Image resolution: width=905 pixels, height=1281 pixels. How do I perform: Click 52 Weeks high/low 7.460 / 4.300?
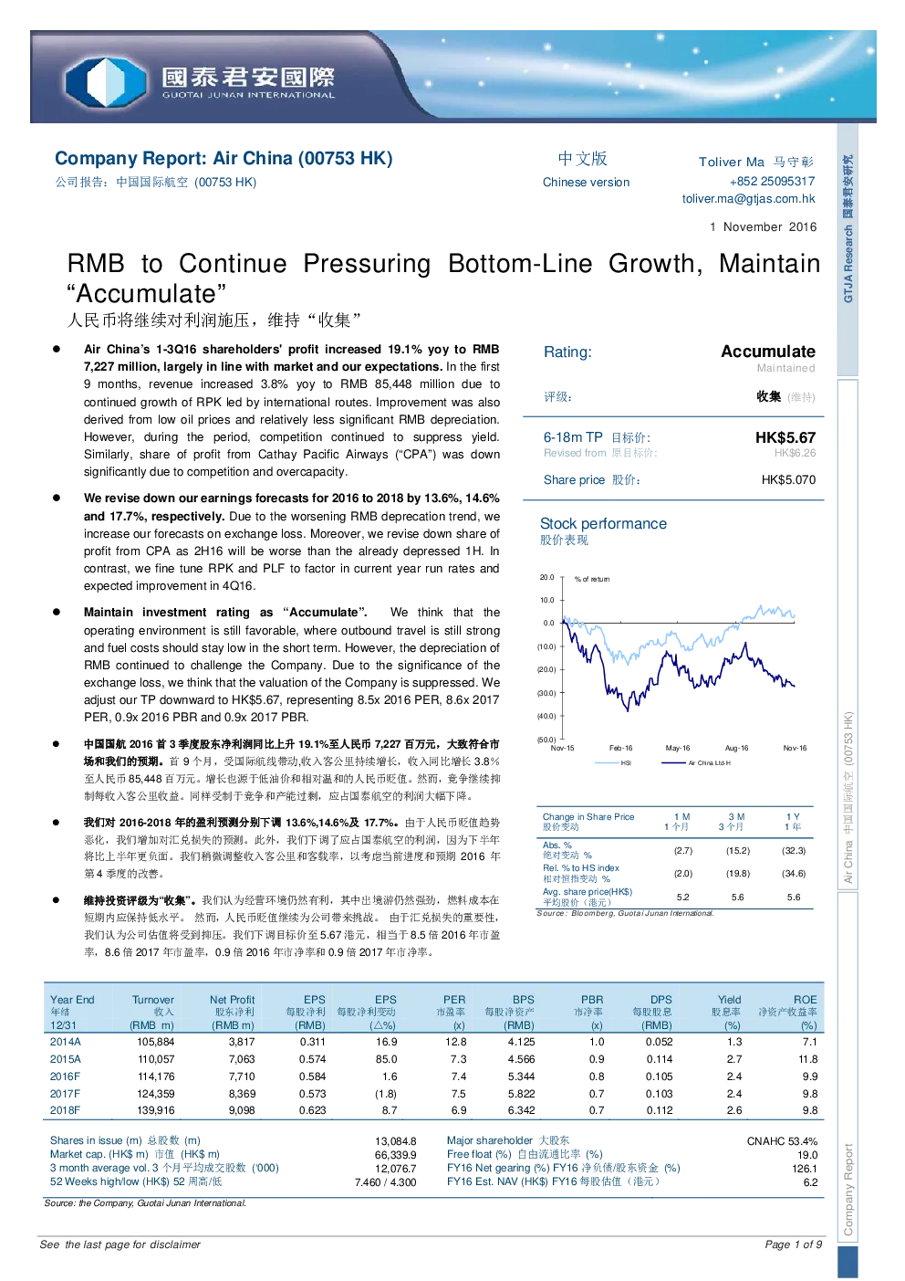click(x=386, y=1182)
